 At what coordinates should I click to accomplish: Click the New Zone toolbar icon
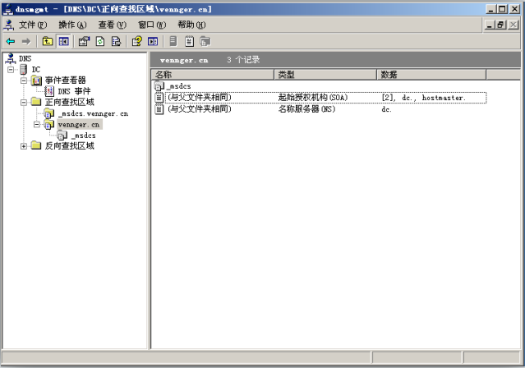click(205, 41)
